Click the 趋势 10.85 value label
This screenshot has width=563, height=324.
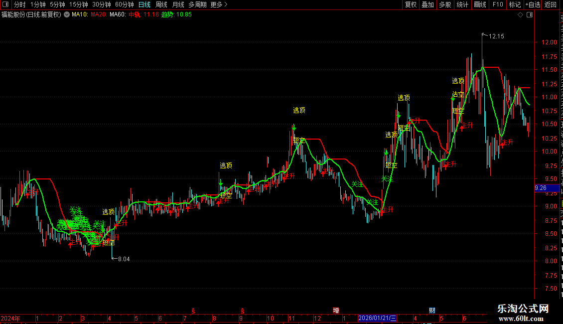coord(177,15)
